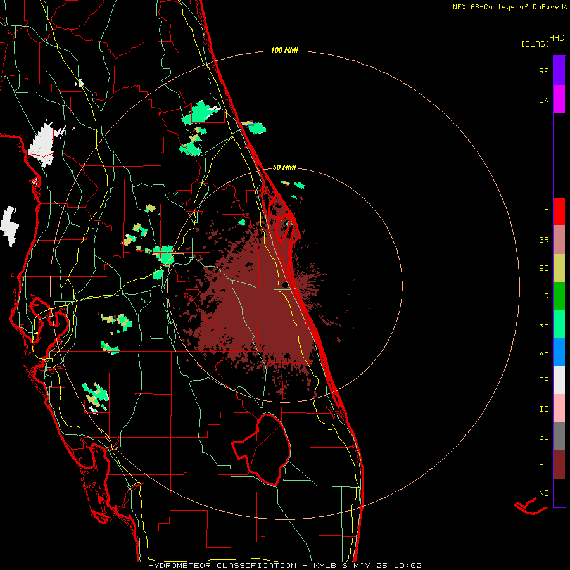The width and height of the screenshot is (570, 570).
Task: Click the RA legend label
Action: click(543, 324)
